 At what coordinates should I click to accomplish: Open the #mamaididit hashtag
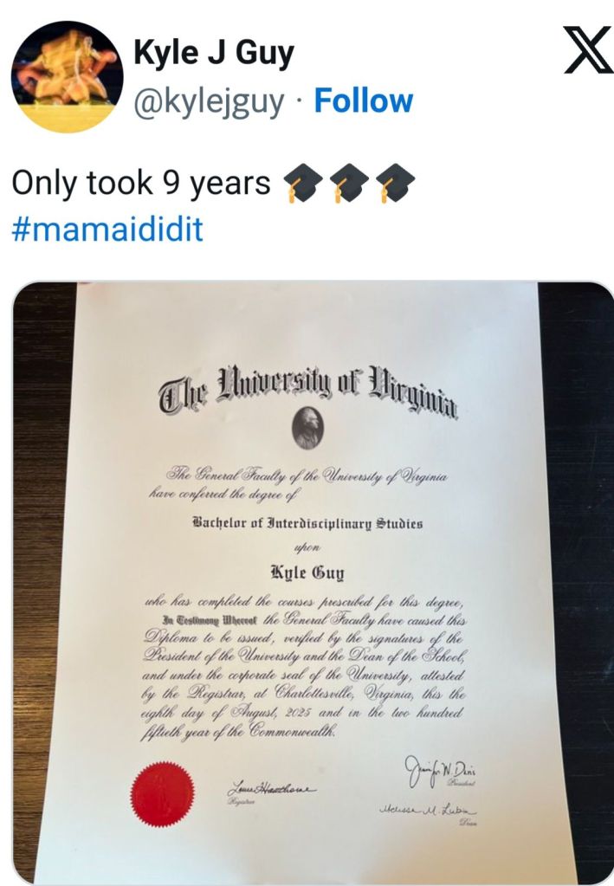(107, 230)
